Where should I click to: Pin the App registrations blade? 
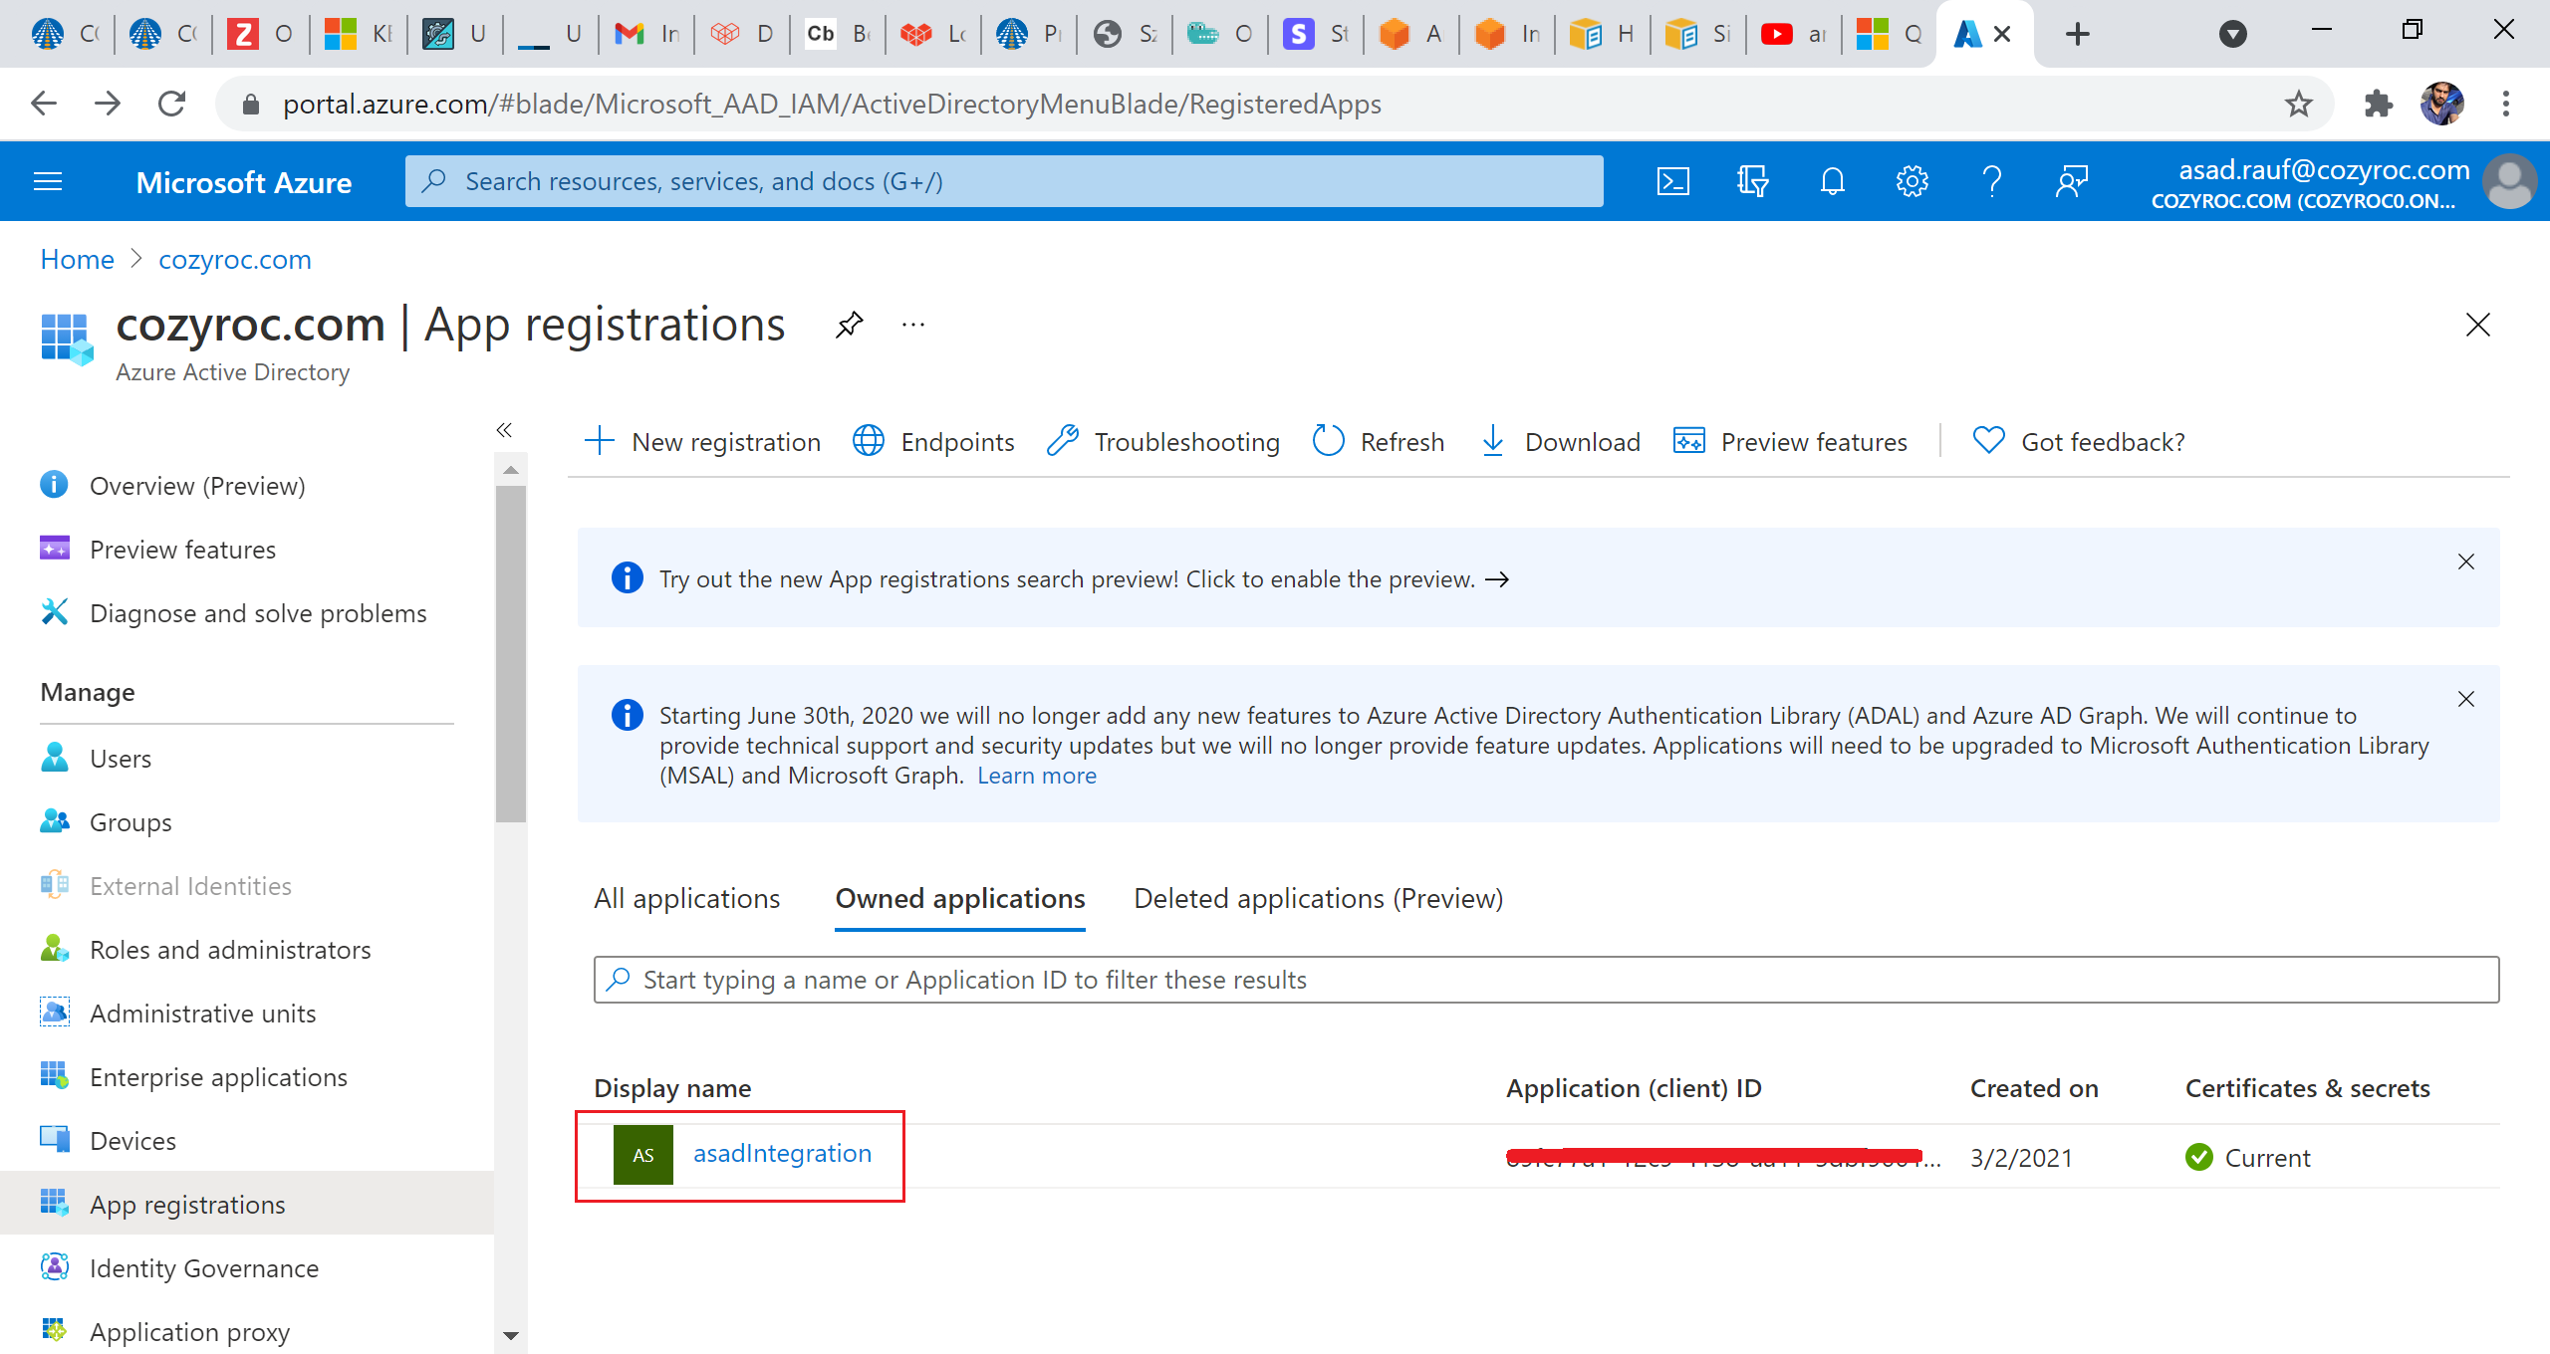point(849,325)
